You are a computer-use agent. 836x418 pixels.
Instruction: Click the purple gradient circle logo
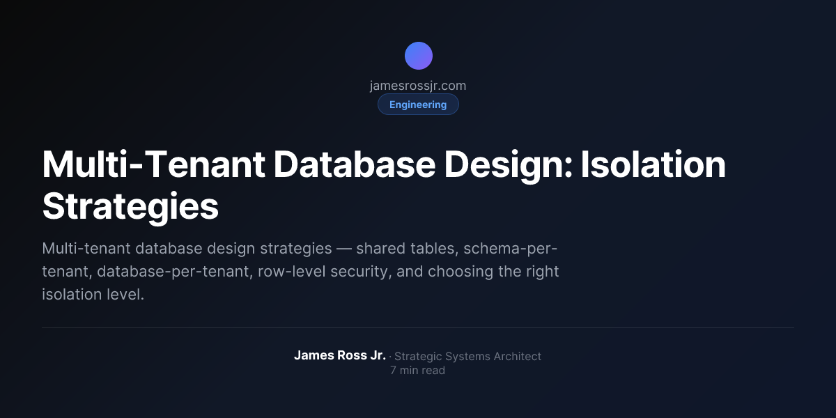tap(418, 56)
